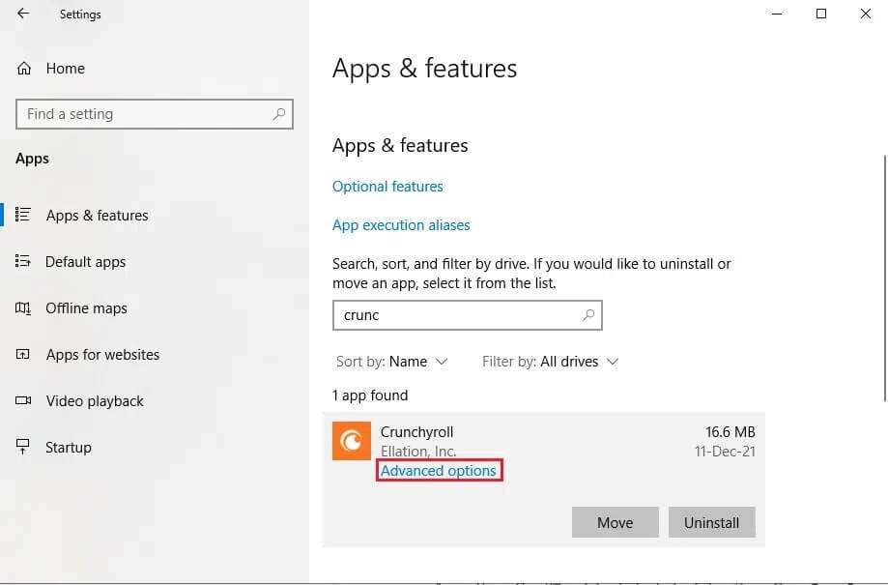Click the Offline maps map icon
Image resolution: width=888 pixels, height=585 pixels.
(22, 307)
